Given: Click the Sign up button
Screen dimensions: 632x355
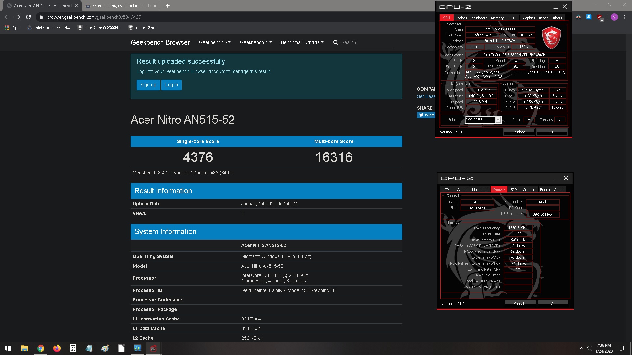Looking at the screenshot, I should click(x=148, y=85).
